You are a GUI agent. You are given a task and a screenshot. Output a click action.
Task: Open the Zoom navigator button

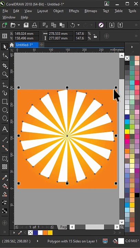click(x=122, y=227)
